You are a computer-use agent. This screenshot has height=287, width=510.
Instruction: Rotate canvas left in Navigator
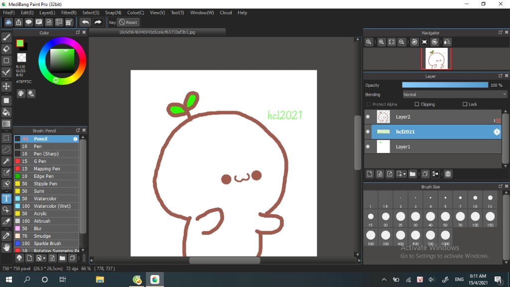point(414,42)
